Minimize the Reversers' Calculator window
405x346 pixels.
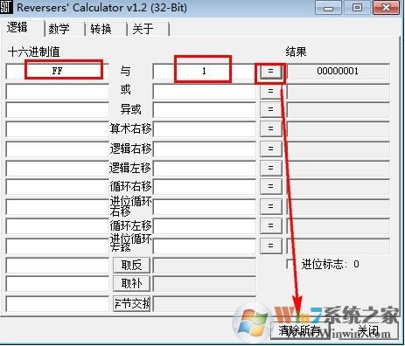(328, 8)
